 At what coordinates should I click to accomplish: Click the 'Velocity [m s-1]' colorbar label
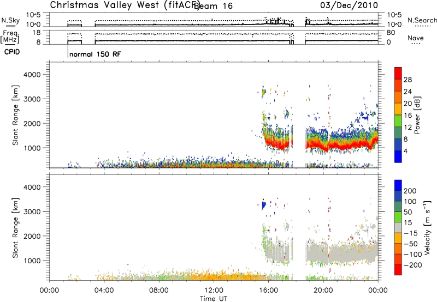[x=427, y=227]
